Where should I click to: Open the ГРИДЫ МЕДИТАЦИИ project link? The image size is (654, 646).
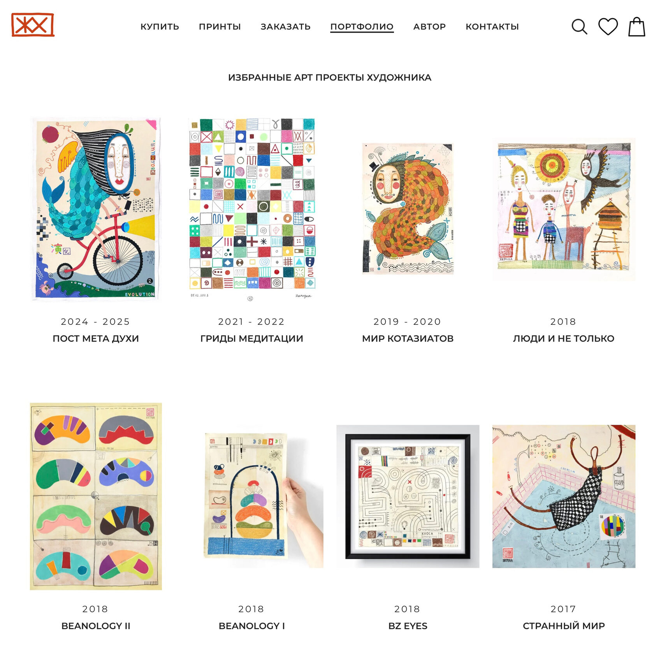(252, 338)
